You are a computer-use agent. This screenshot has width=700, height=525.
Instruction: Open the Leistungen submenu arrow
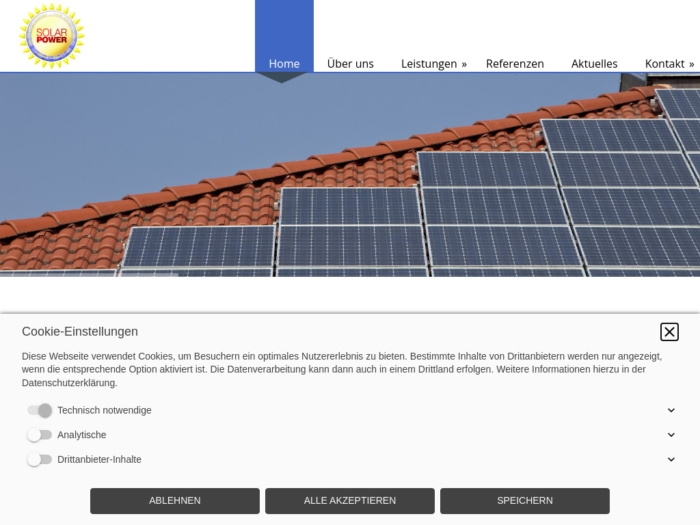(x=463, y=64)
